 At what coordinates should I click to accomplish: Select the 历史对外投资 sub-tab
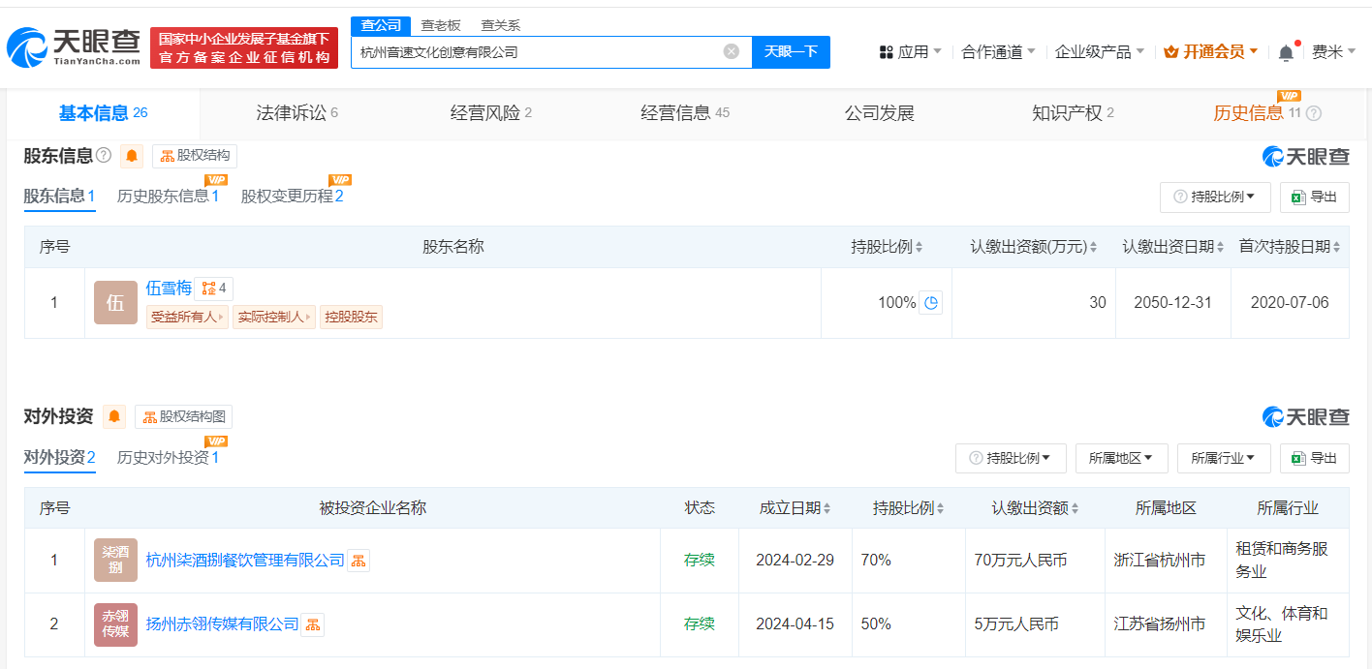coord(168,458)
